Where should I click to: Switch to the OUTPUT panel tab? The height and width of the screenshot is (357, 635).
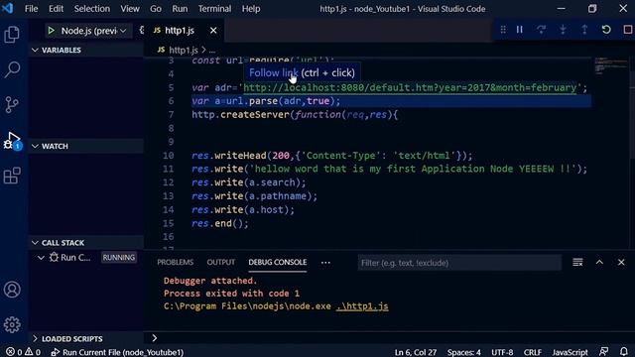220,262
